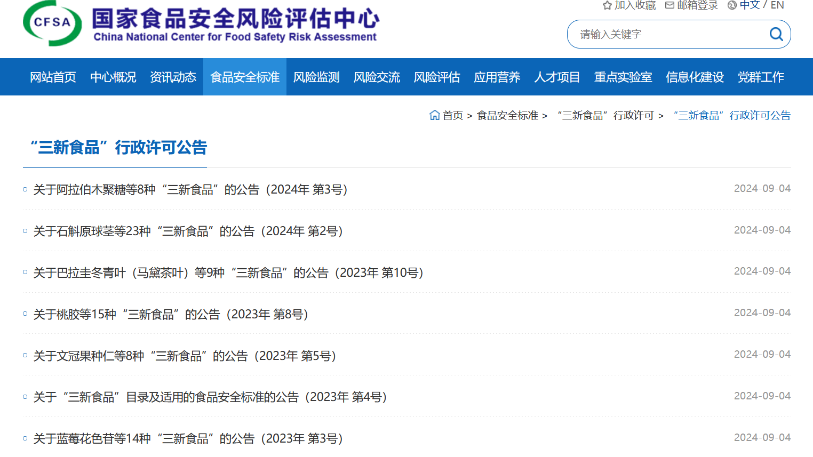
Task: Open 蓝莓花色苷等14种 announcement link
Action: (188, 439)
